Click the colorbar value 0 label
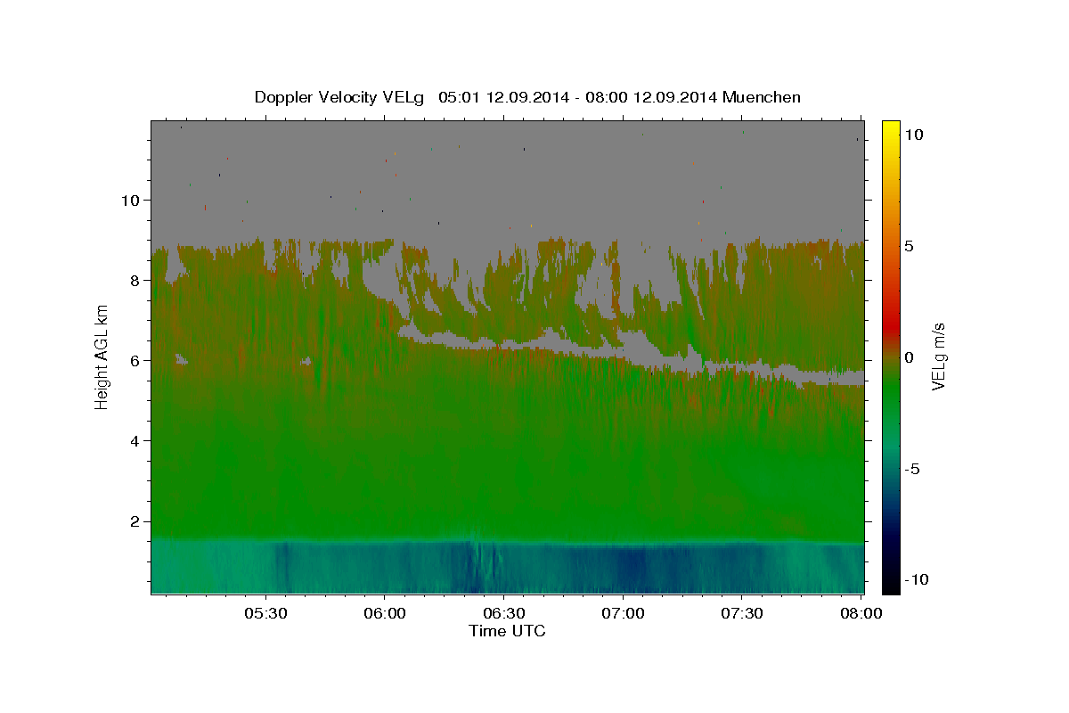This screenshot has width=1069, height=713. [x=909, y=357]
